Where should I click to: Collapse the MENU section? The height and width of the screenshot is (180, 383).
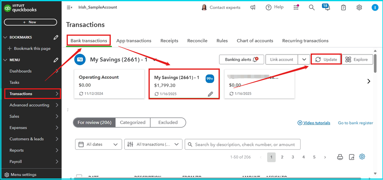(x=5, y=60)
